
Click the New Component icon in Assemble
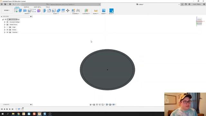[73, 11]
